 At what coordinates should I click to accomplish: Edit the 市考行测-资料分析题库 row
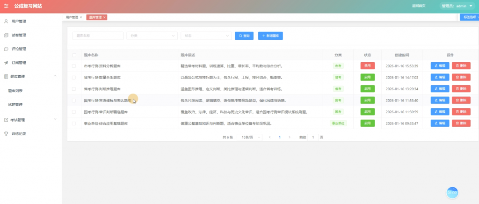[x=440, y=66]
